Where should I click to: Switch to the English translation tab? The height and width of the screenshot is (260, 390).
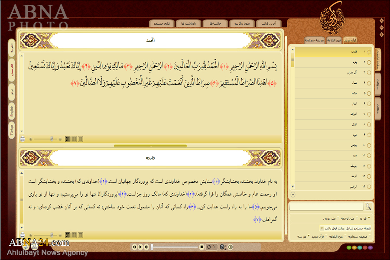click(x=12, y=112)
